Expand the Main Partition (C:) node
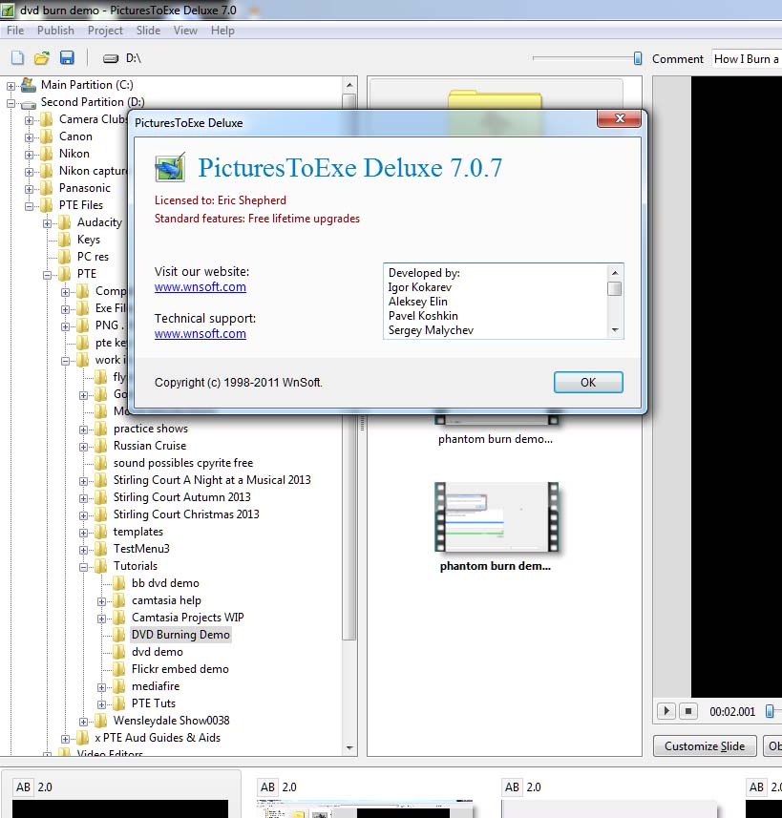 [11, 86]
